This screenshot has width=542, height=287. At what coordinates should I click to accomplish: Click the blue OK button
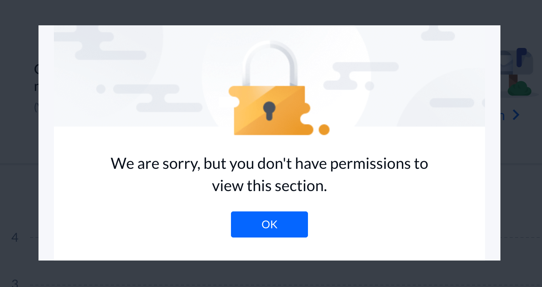[269, 224]
